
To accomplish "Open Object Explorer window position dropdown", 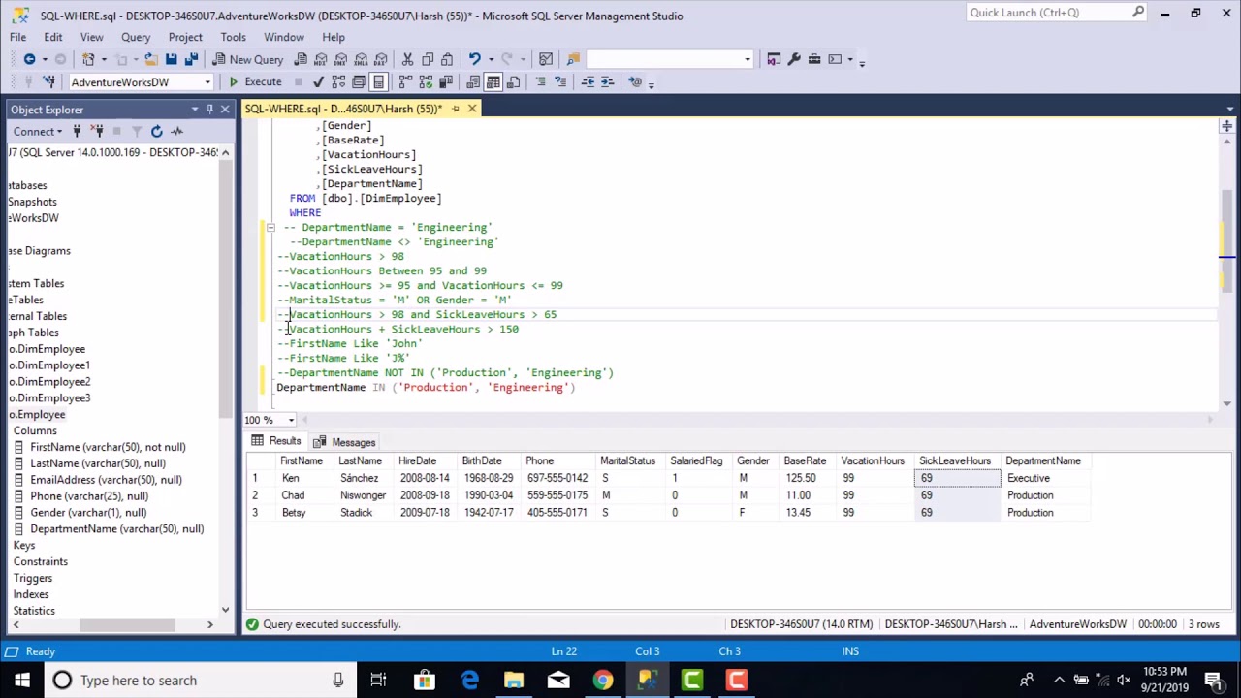I will [195, 110].
